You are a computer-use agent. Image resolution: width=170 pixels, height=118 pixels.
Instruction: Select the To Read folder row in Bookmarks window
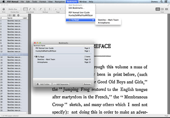(63, 57)
